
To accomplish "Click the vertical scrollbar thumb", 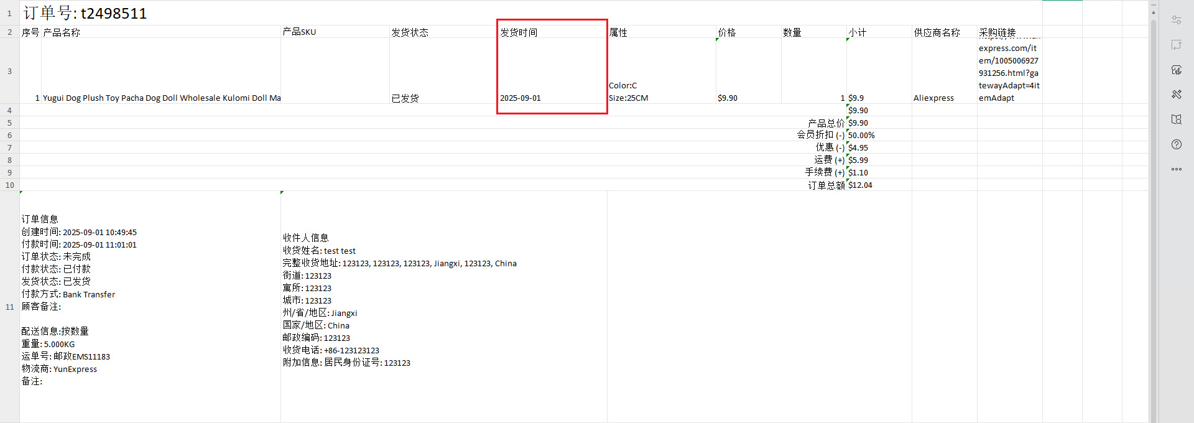I will [1153, 221].
